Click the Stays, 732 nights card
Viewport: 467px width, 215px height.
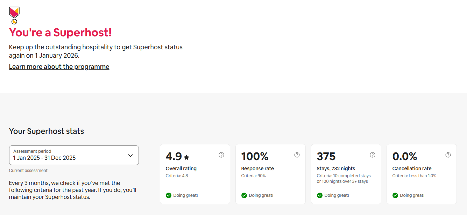coord(346,174)
